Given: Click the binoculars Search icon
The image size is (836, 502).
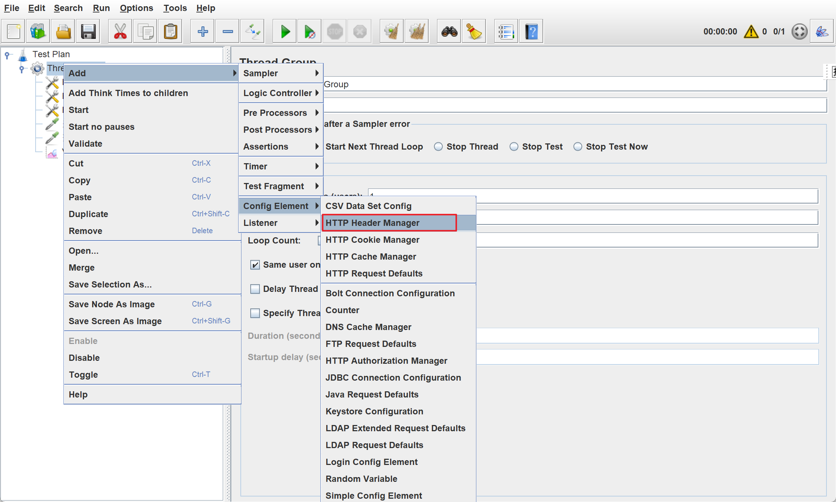Looking at the screenshot, I should pos(449,32).
